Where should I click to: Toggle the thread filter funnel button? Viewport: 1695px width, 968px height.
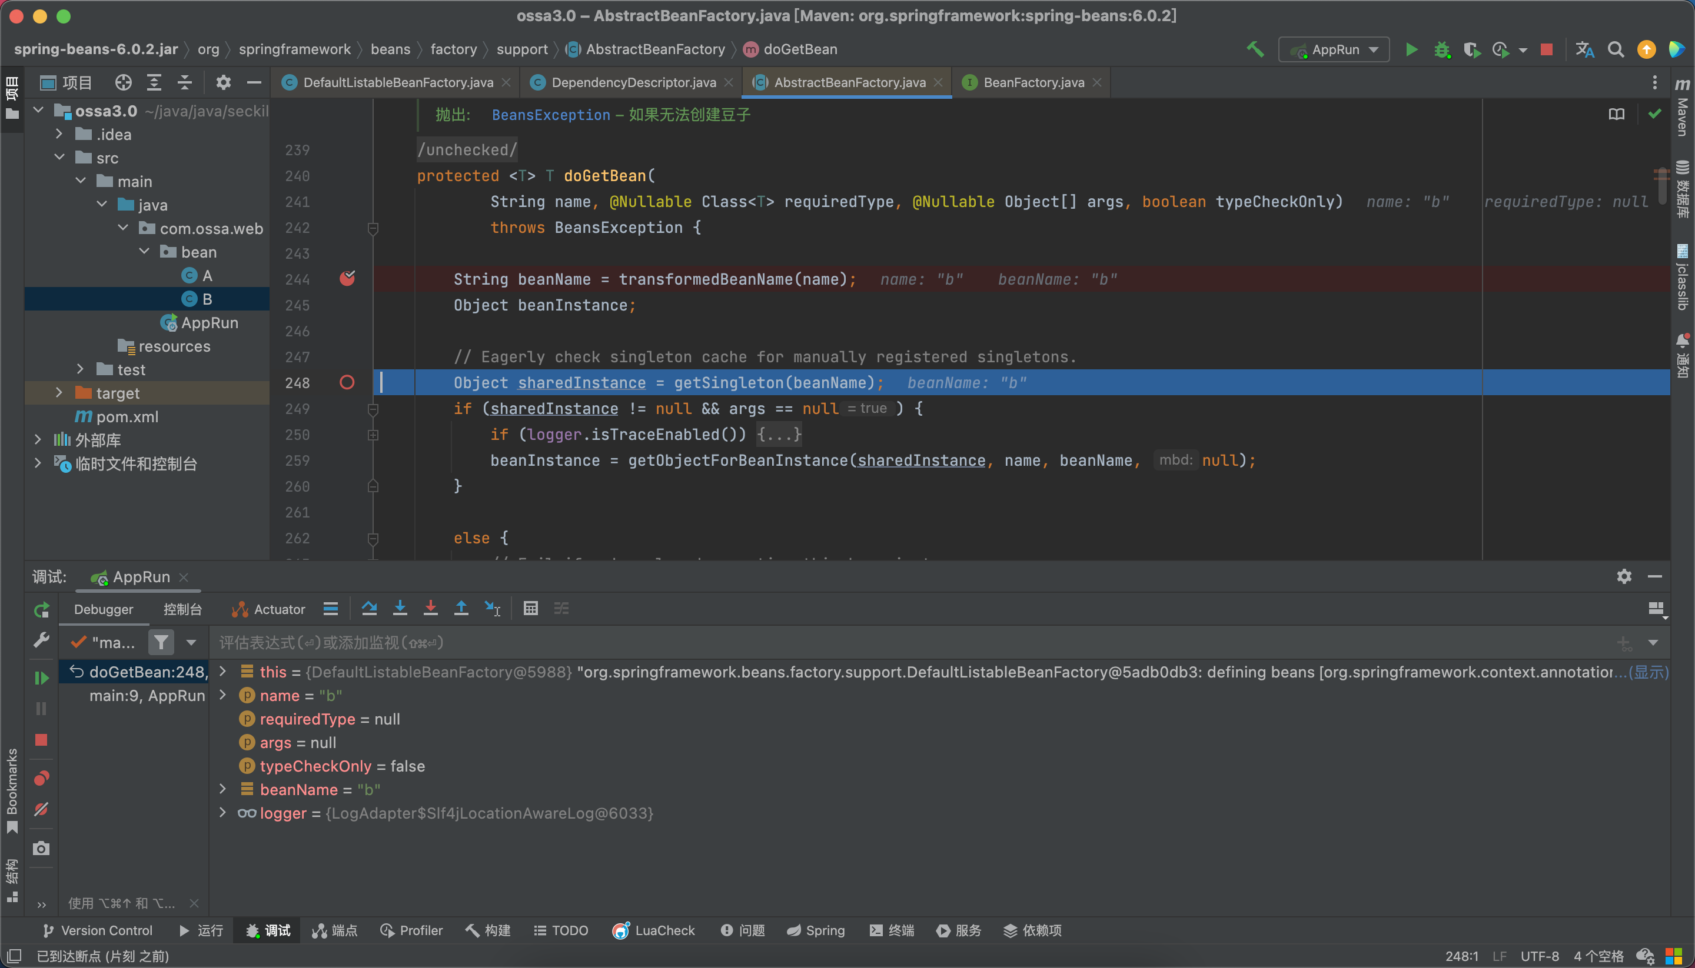click(160, 642)
